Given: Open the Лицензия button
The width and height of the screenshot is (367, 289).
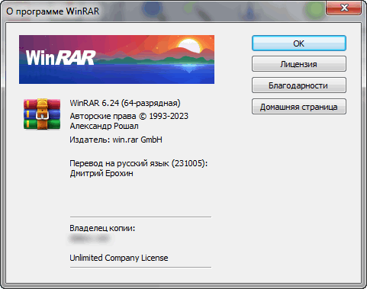Looking at the screenshot, I should pos(299,64).
